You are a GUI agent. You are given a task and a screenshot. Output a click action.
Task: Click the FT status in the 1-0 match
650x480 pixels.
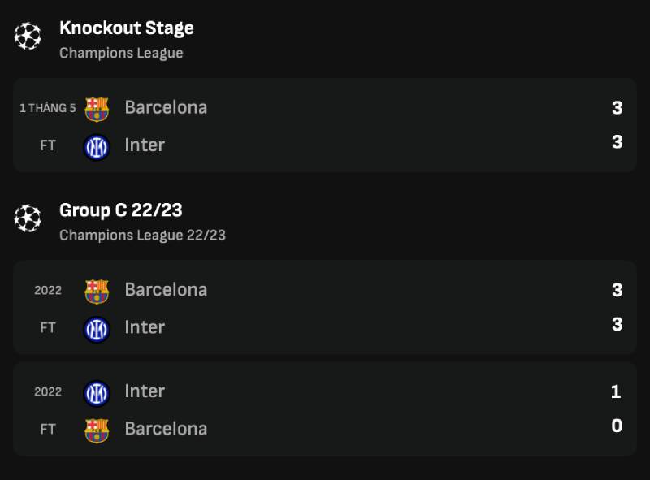click(x=48, y=429)
